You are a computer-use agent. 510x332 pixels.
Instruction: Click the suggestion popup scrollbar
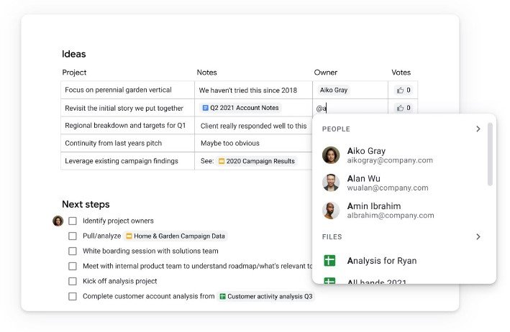(x=490, y=155)
